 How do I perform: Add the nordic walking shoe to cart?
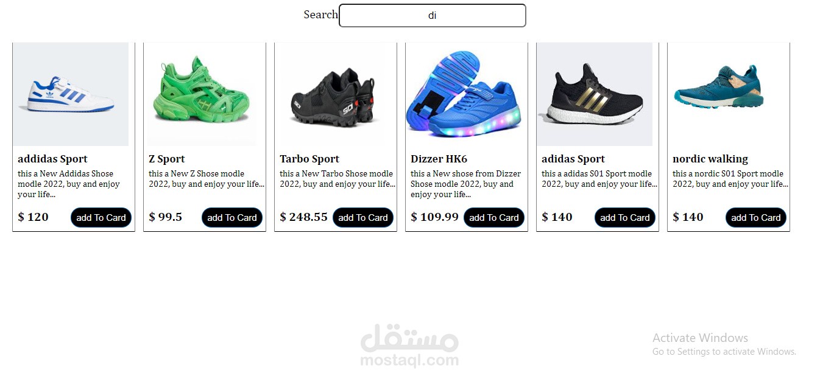click(756, 217)
